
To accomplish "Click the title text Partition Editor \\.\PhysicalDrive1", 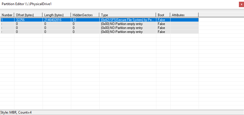I will point(27,4).
